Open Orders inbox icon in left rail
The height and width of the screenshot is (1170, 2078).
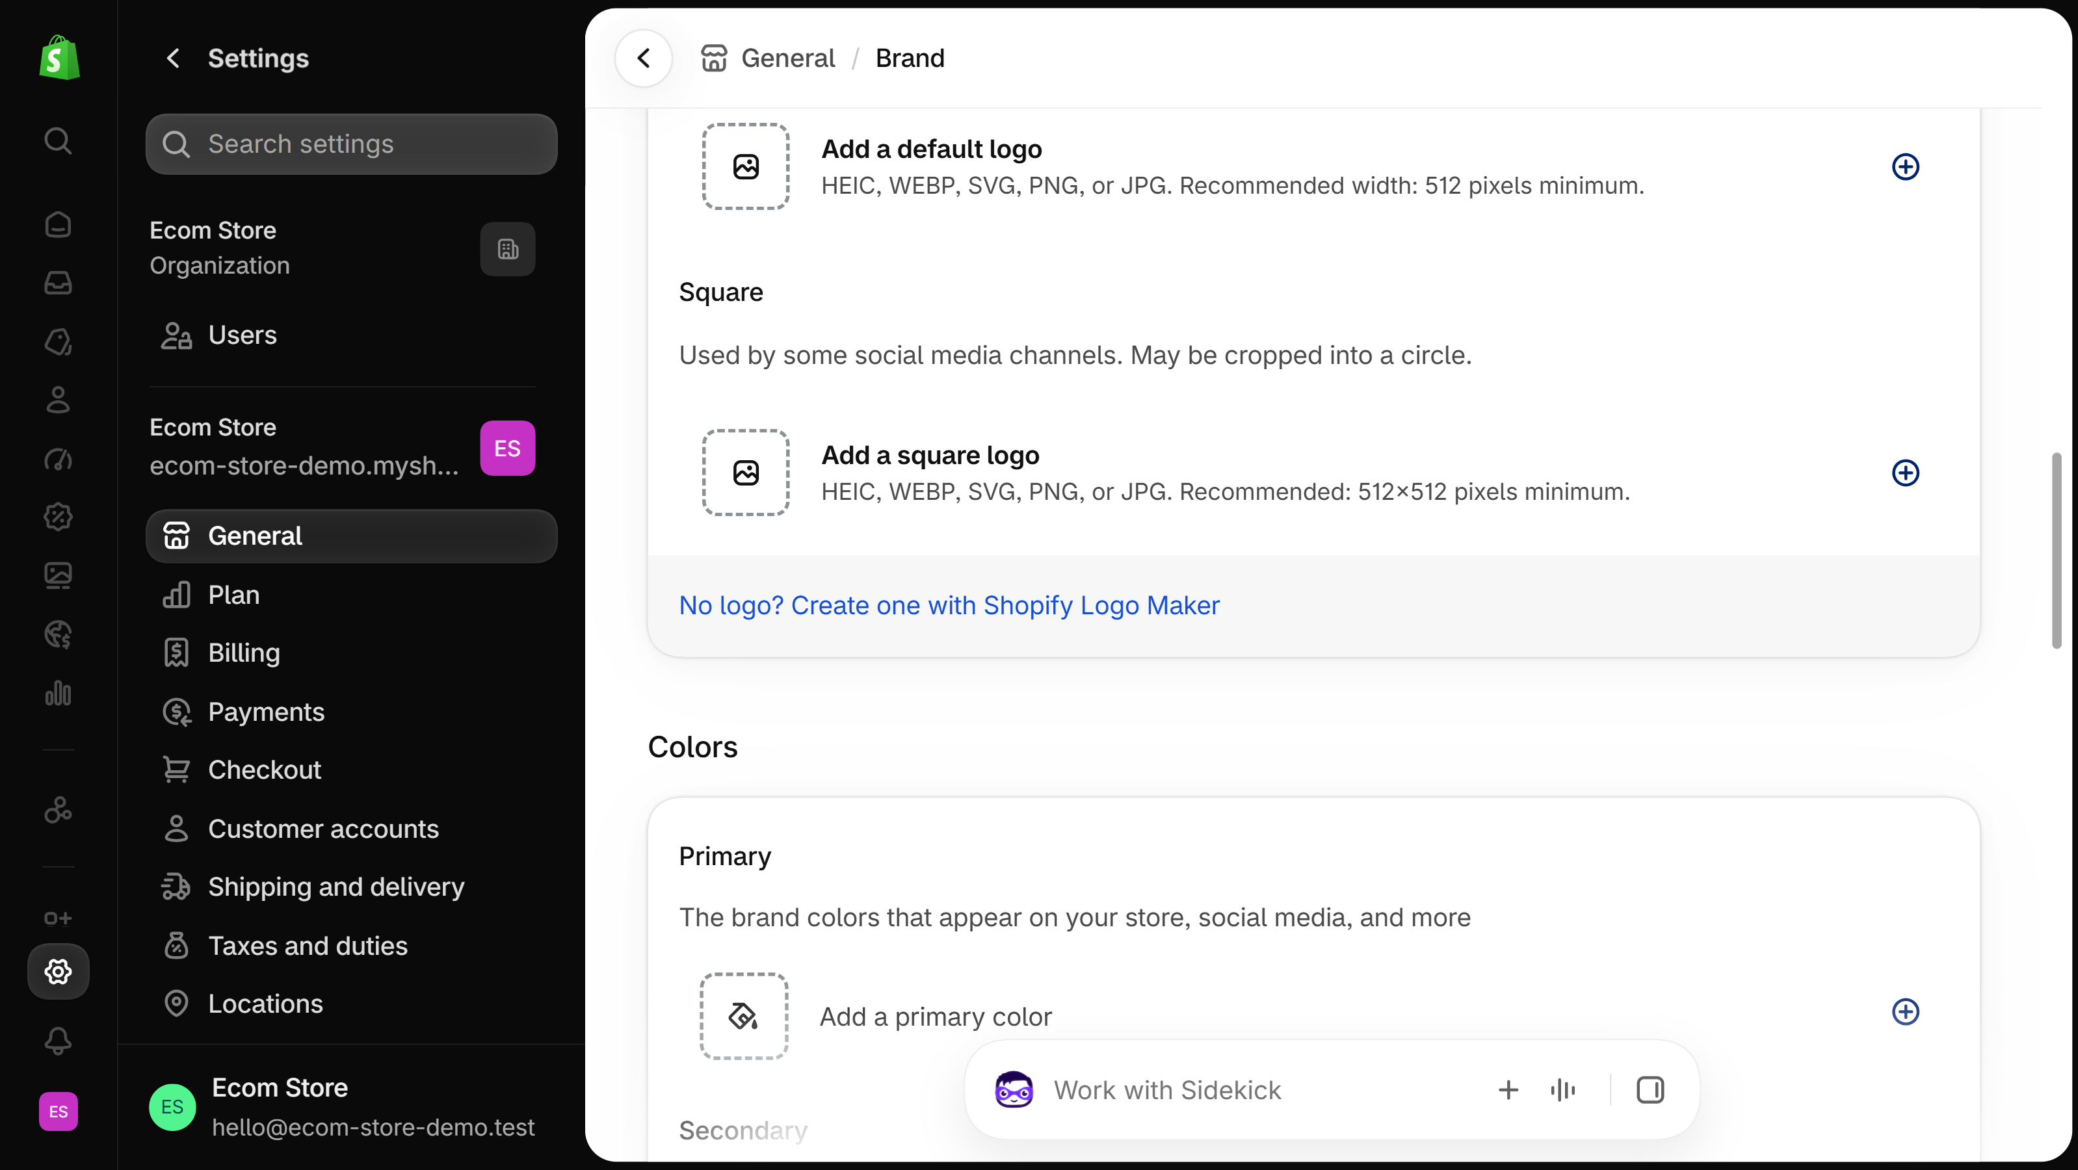coord(58,283)
